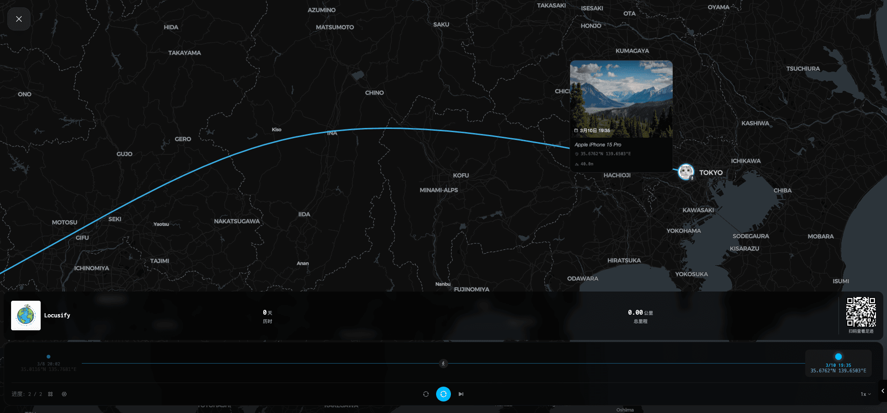The image size is (887, 413).
Task: Click the blue replay button
Action: click(x=443, y=394)
